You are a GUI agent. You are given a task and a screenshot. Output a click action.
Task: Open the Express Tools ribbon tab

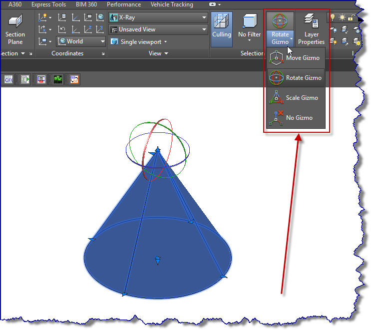point(49,4)
